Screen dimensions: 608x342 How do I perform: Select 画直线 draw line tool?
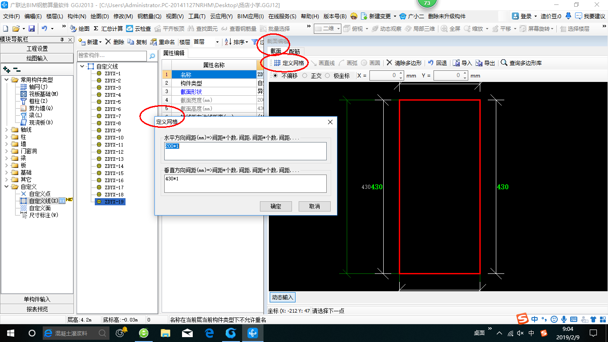pyautogui.click(x=323, y=63)
